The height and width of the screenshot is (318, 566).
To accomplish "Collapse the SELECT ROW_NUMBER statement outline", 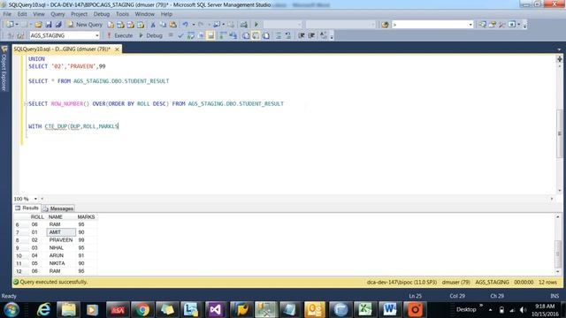I will point(26,104).
